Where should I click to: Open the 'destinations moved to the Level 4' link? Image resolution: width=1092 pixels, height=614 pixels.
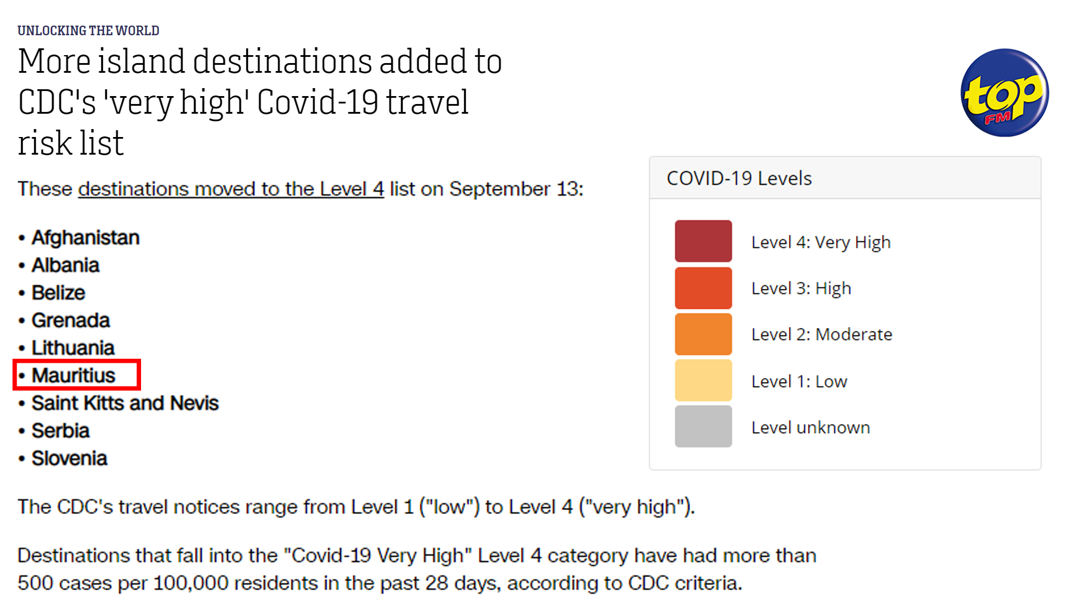(x=231, y=189)
